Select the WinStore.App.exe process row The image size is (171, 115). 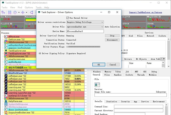pyautogui.click(x=33, y=107)
